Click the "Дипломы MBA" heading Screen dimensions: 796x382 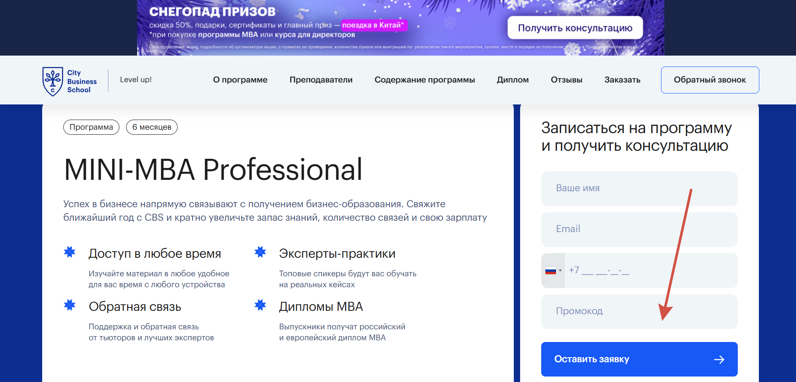pos(321,307)
